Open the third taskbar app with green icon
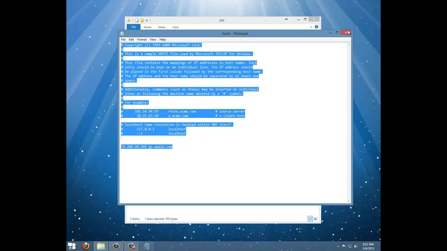 (116, 246)
